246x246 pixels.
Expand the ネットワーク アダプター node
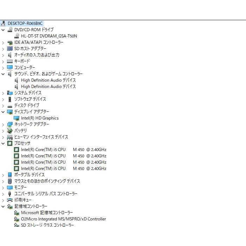[3, 124]
